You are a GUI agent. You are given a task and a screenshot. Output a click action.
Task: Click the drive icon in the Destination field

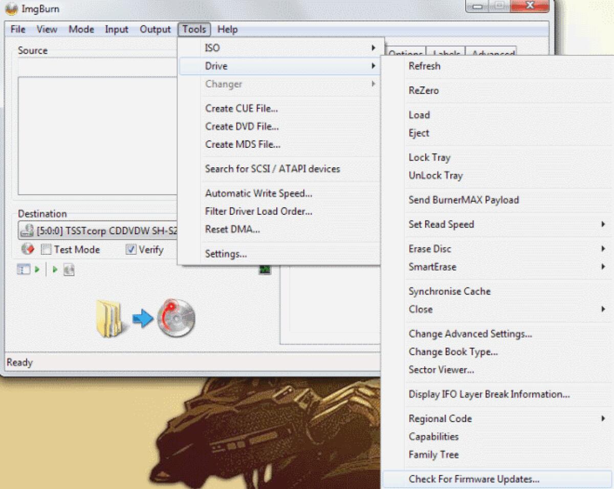pyautogui.click(x=26, y=231)
